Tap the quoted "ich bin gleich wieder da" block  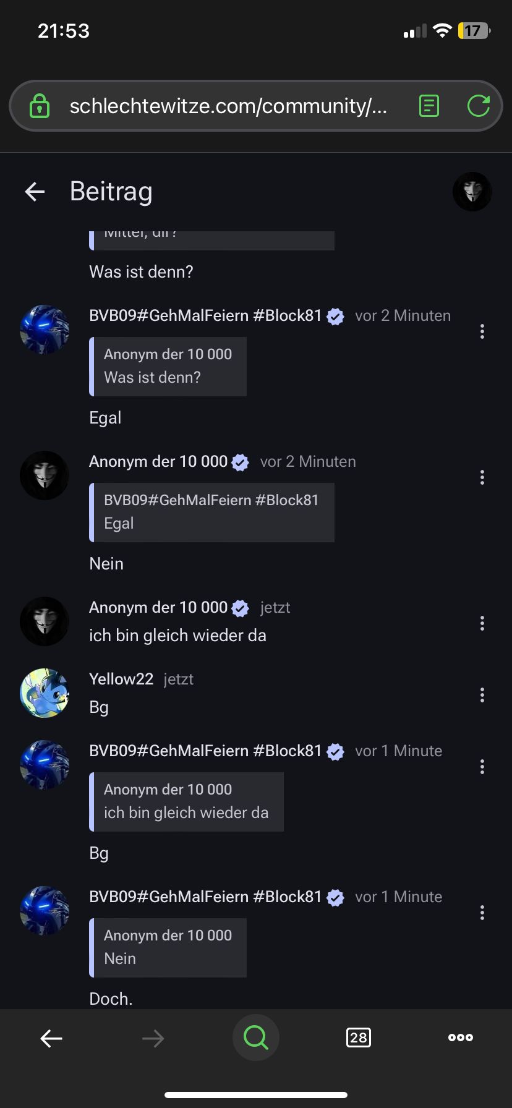pyautogui.click(x=186, y=801)
